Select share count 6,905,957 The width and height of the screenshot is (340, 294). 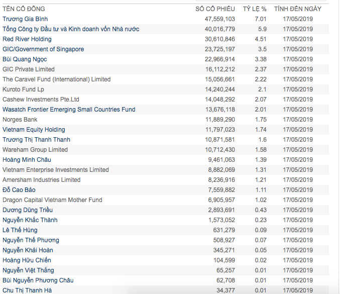221,200
